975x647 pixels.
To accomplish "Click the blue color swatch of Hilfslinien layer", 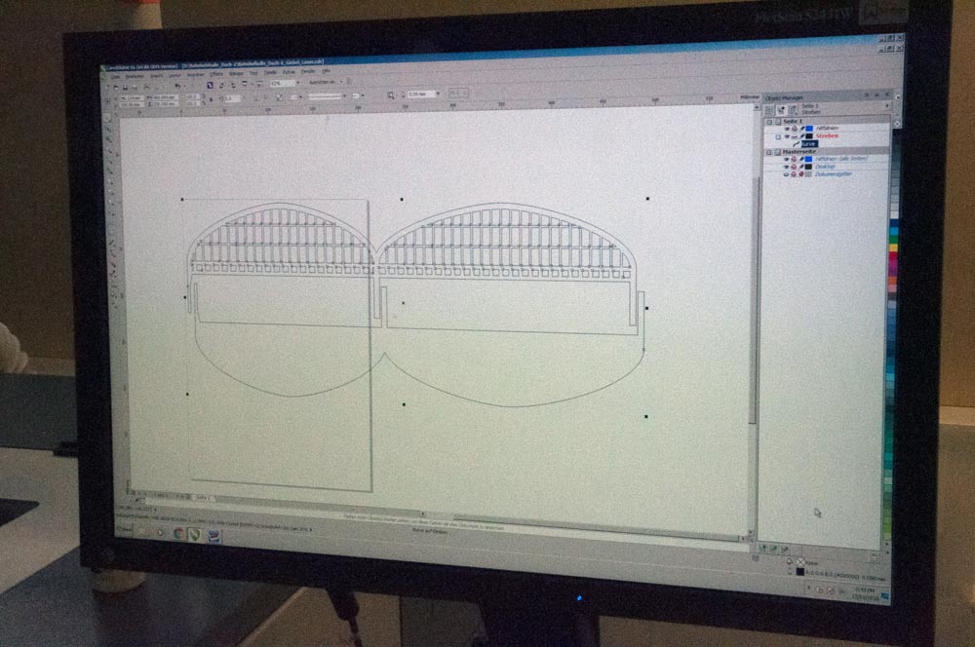I will [x=808, y=129].
